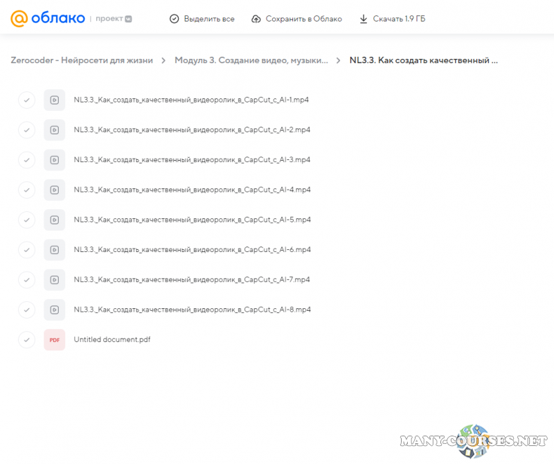Screen dimensions: 554x464
Task: Download all files with Скачать 1.9 ГБ
Action: click(392, 19)
